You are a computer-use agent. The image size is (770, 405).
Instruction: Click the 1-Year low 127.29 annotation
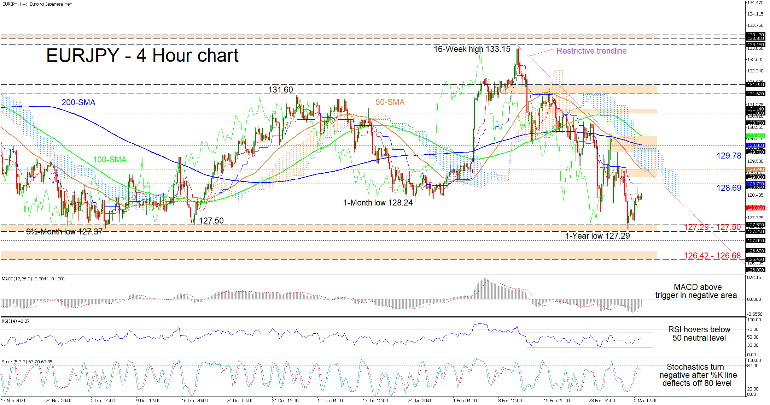pos(597,236)
